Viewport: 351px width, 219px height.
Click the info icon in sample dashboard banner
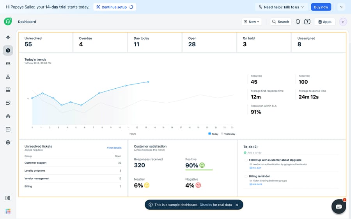click(151, 205)
